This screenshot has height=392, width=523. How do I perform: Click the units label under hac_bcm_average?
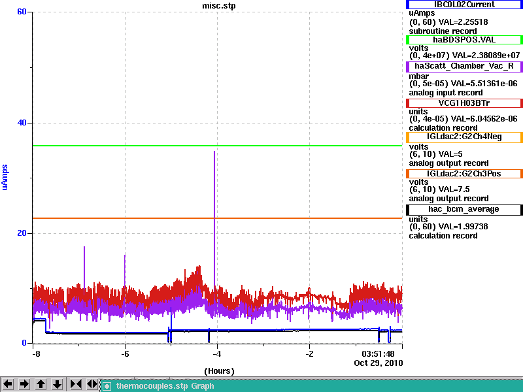click(418, 220)
